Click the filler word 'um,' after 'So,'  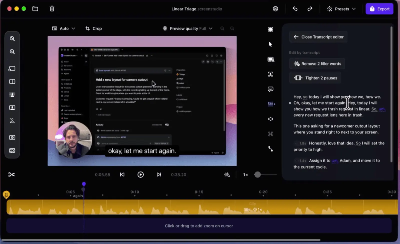click(382, 109)
